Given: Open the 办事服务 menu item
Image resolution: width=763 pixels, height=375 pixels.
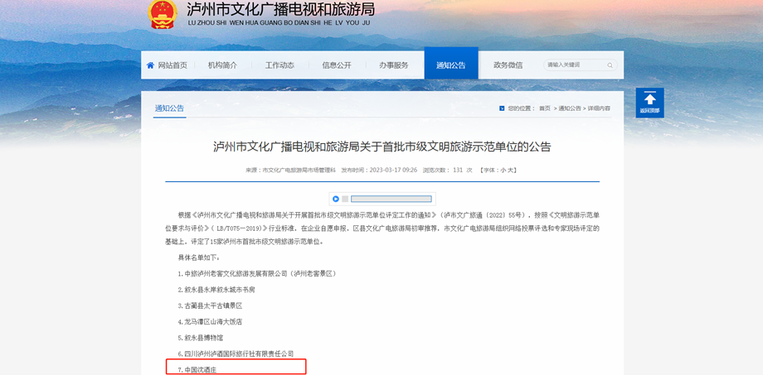Looking at the screenshot, I should coord(394,65).
